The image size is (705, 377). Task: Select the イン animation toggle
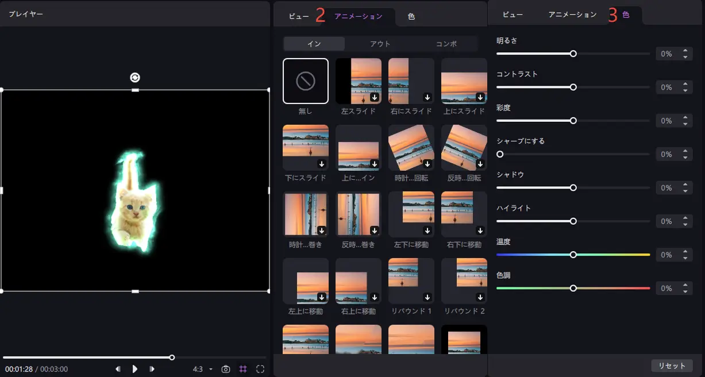coord(314,44)
